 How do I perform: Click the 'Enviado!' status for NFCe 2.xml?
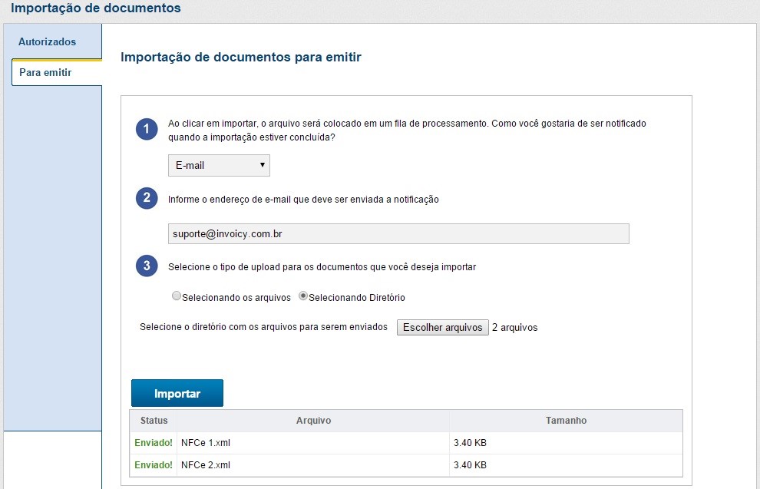pyautogui.click(x=154, y=465)
